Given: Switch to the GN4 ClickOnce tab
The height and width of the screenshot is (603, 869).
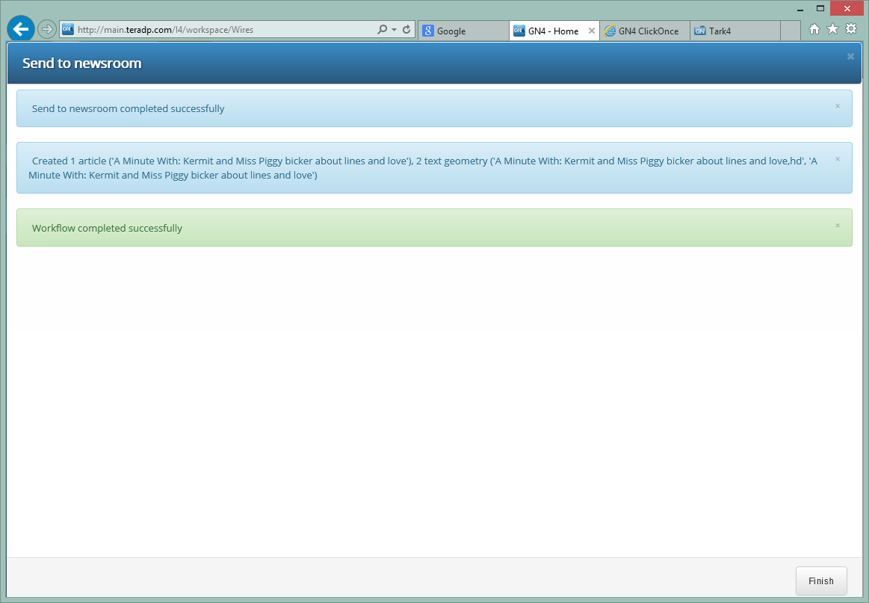Looking at the screenshot, I should coord(645,31).
